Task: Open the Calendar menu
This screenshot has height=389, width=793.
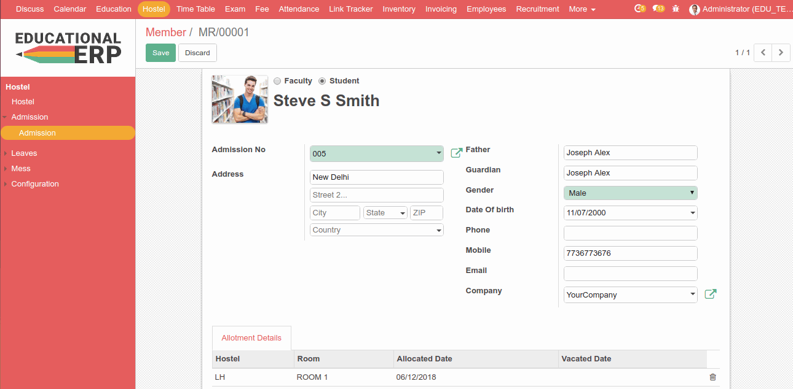Action: point(70,9)
